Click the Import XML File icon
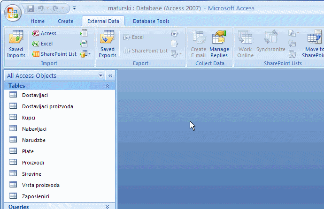The height and width of the screenshot is (209, 324). click(84, 44)
